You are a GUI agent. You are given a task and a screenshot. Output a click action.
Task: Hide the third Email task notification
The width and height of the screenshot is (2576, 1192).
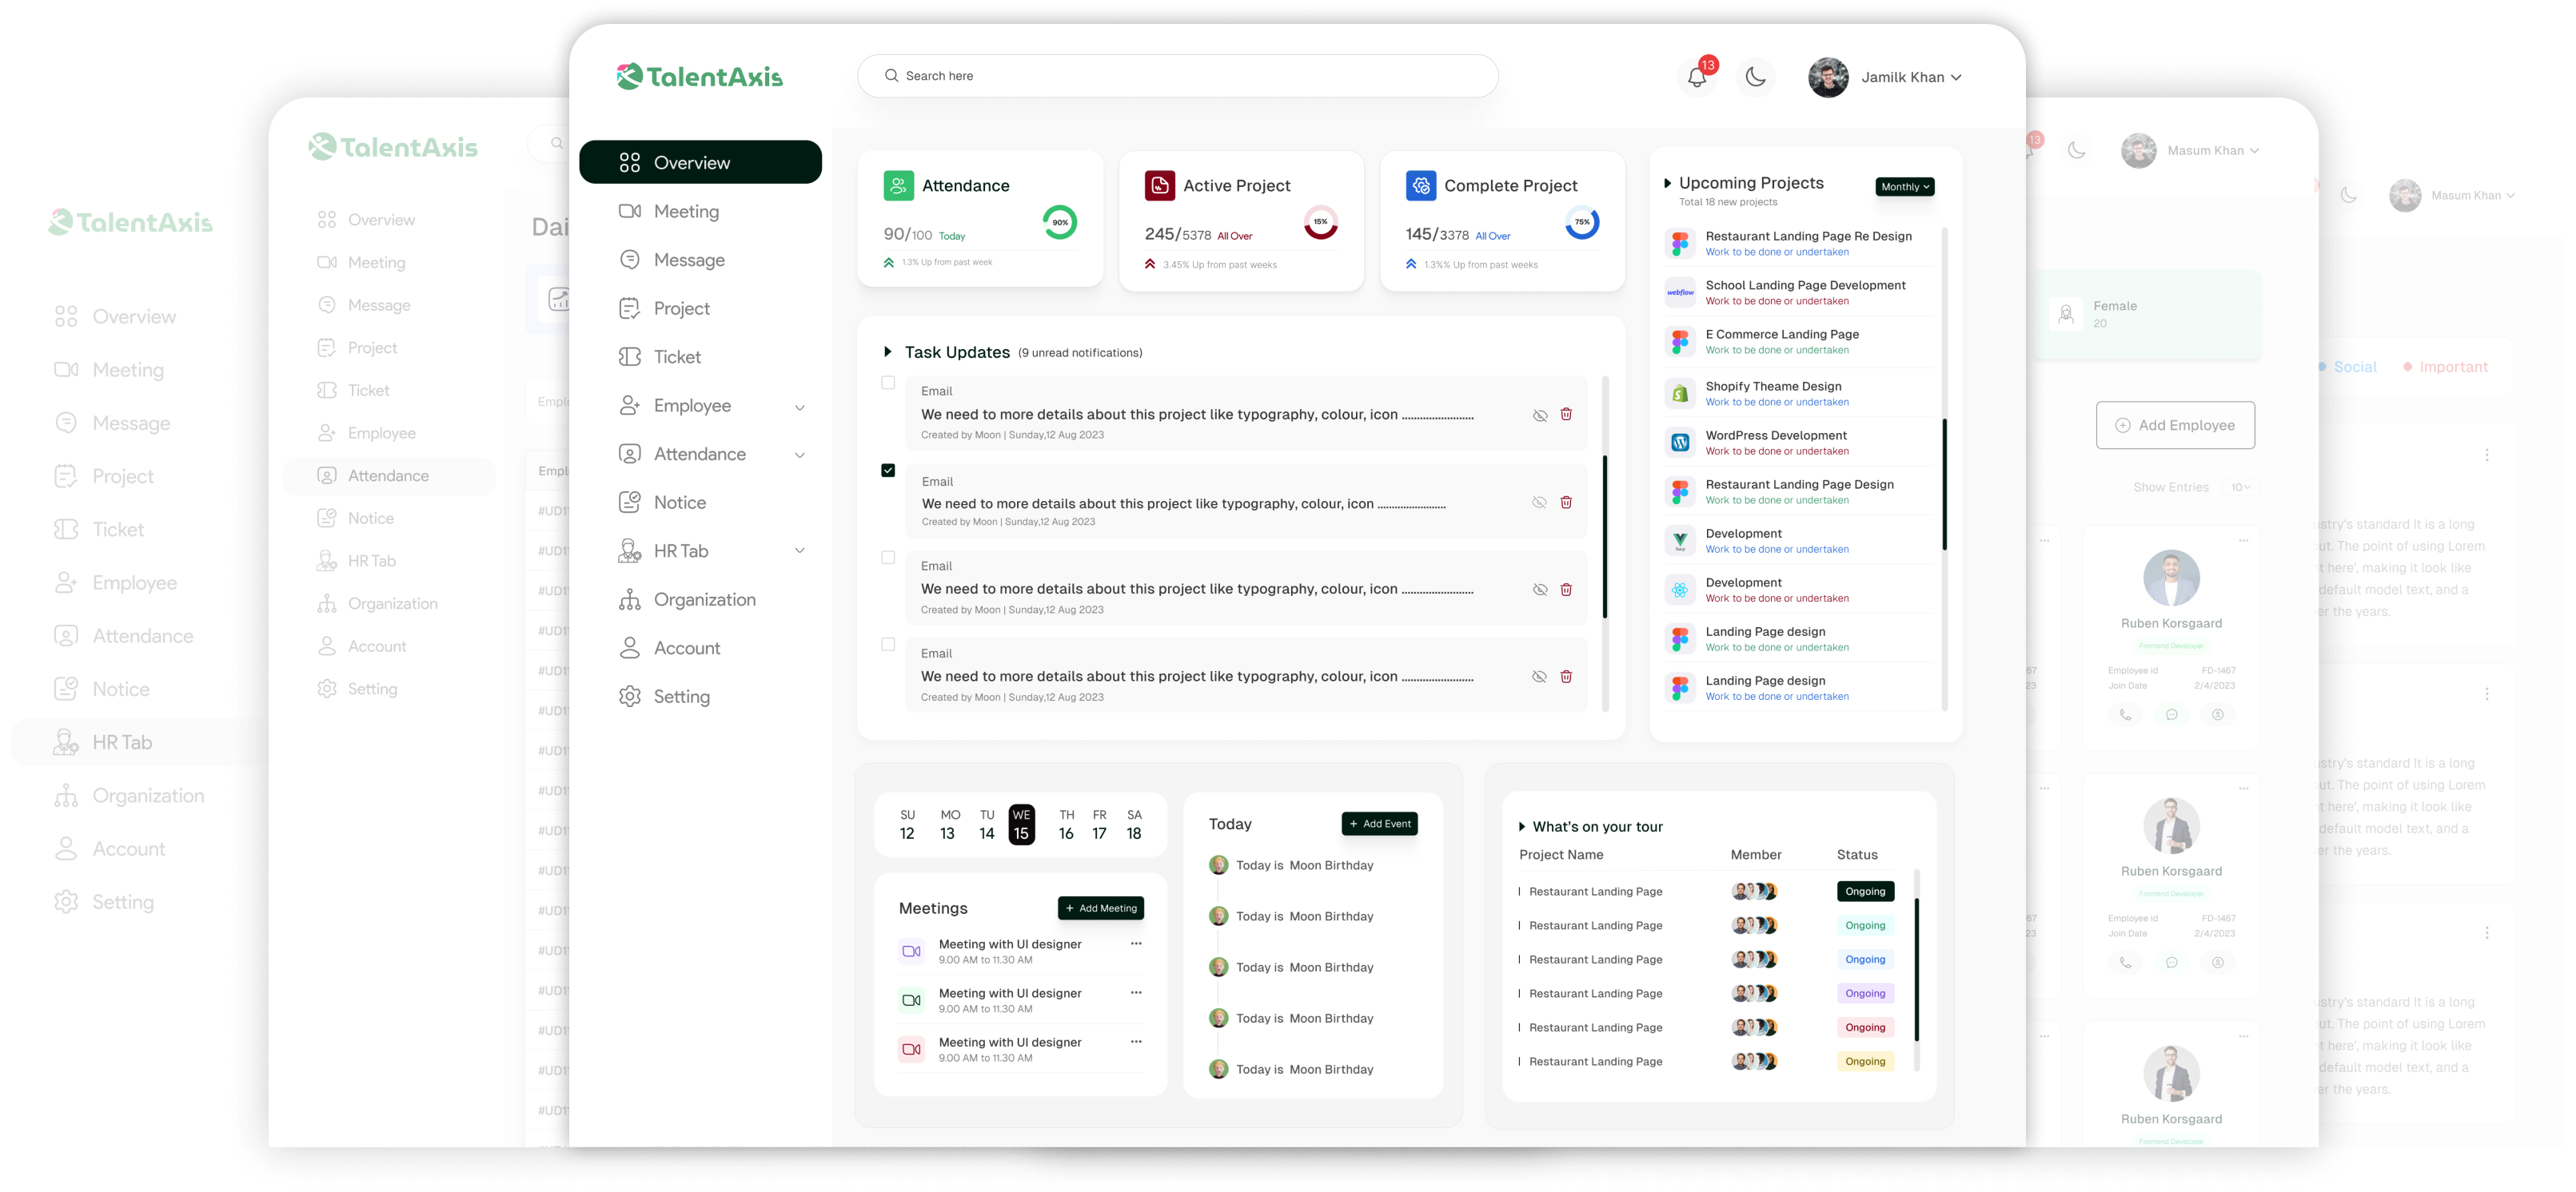(1540, 590)
